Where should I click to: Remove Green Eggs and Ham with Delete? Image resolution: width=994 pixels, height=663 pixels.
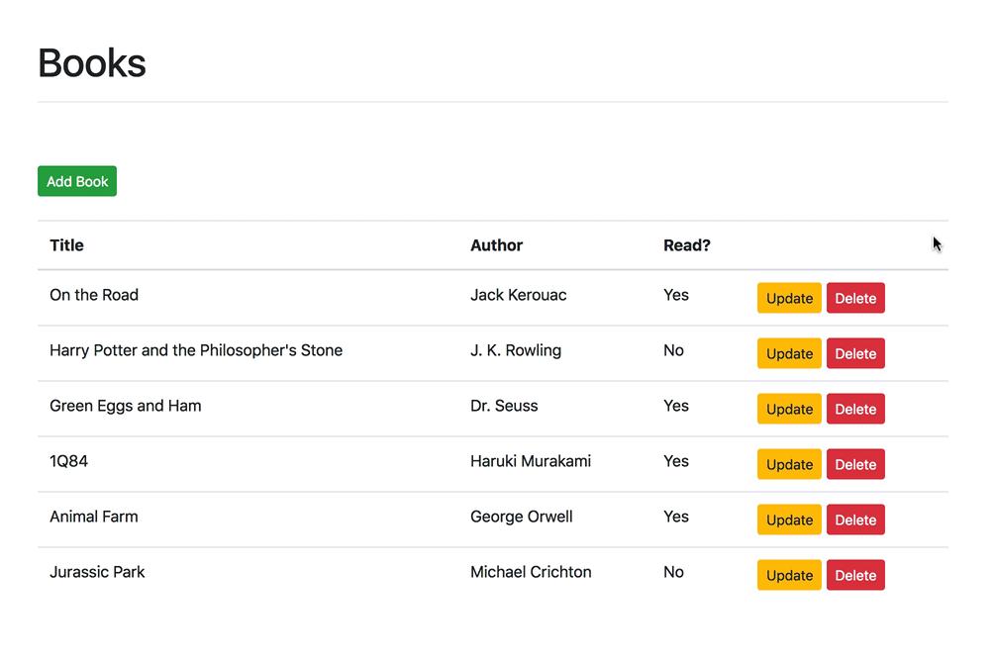(x=855, y=409)
